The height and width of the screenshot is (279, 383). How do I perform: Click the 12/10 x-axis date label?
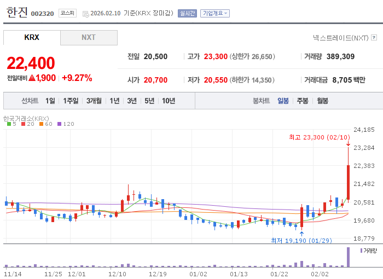(x=117, y=274)
